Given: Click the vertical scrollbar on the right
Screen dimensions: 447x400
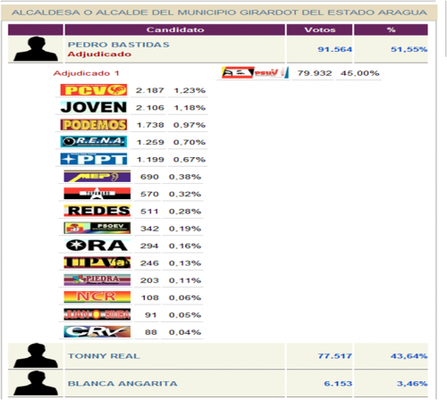Looking at the screenshot, I should [x=445, y=29].
